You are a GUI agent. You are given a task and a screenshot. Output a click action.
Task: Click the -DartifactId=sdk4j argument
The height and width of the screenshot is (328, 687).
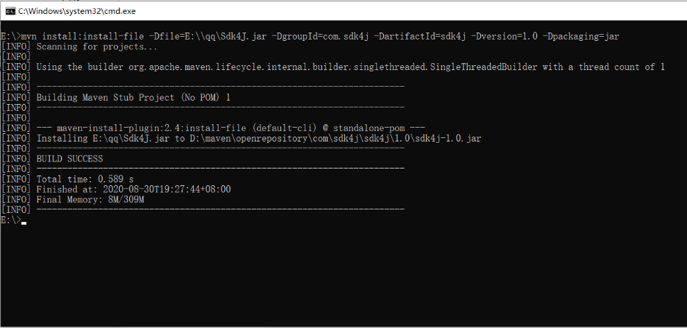tap(419, 36)
